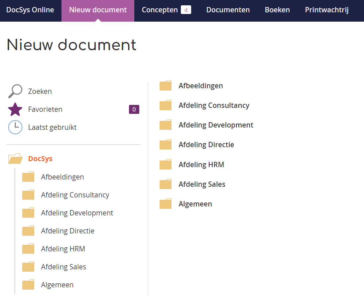The image size is (364, 296).
Task: Open the Concepten tab
Action: tap(160, 10)
